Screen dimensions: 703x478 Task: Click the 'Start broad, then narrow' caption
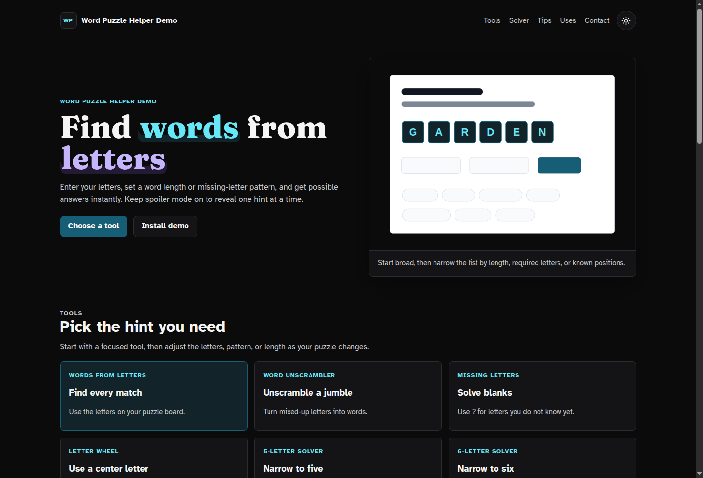click(501, 263)
